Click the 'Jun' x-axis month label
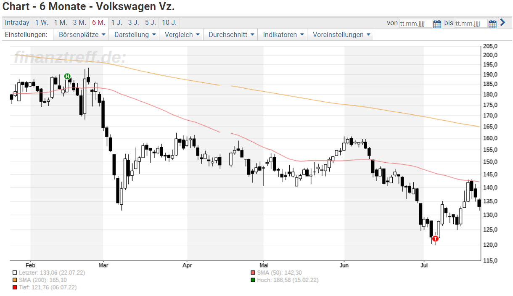 (x=344, y=265)
